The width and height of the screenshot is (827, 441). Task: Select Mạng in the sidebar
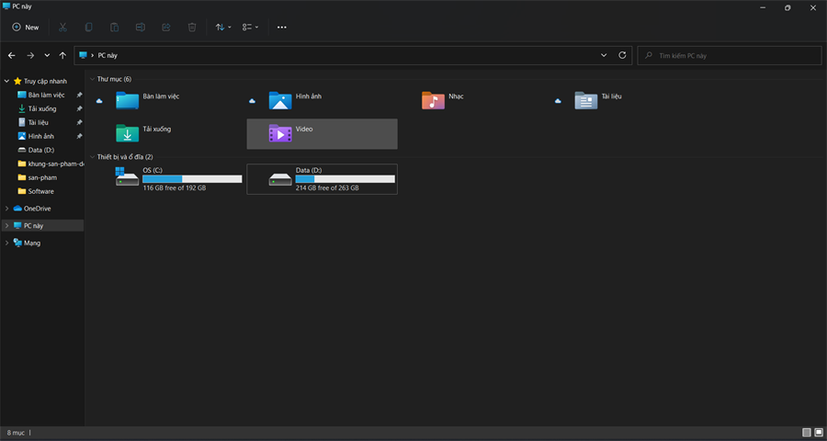pos(31,243)
